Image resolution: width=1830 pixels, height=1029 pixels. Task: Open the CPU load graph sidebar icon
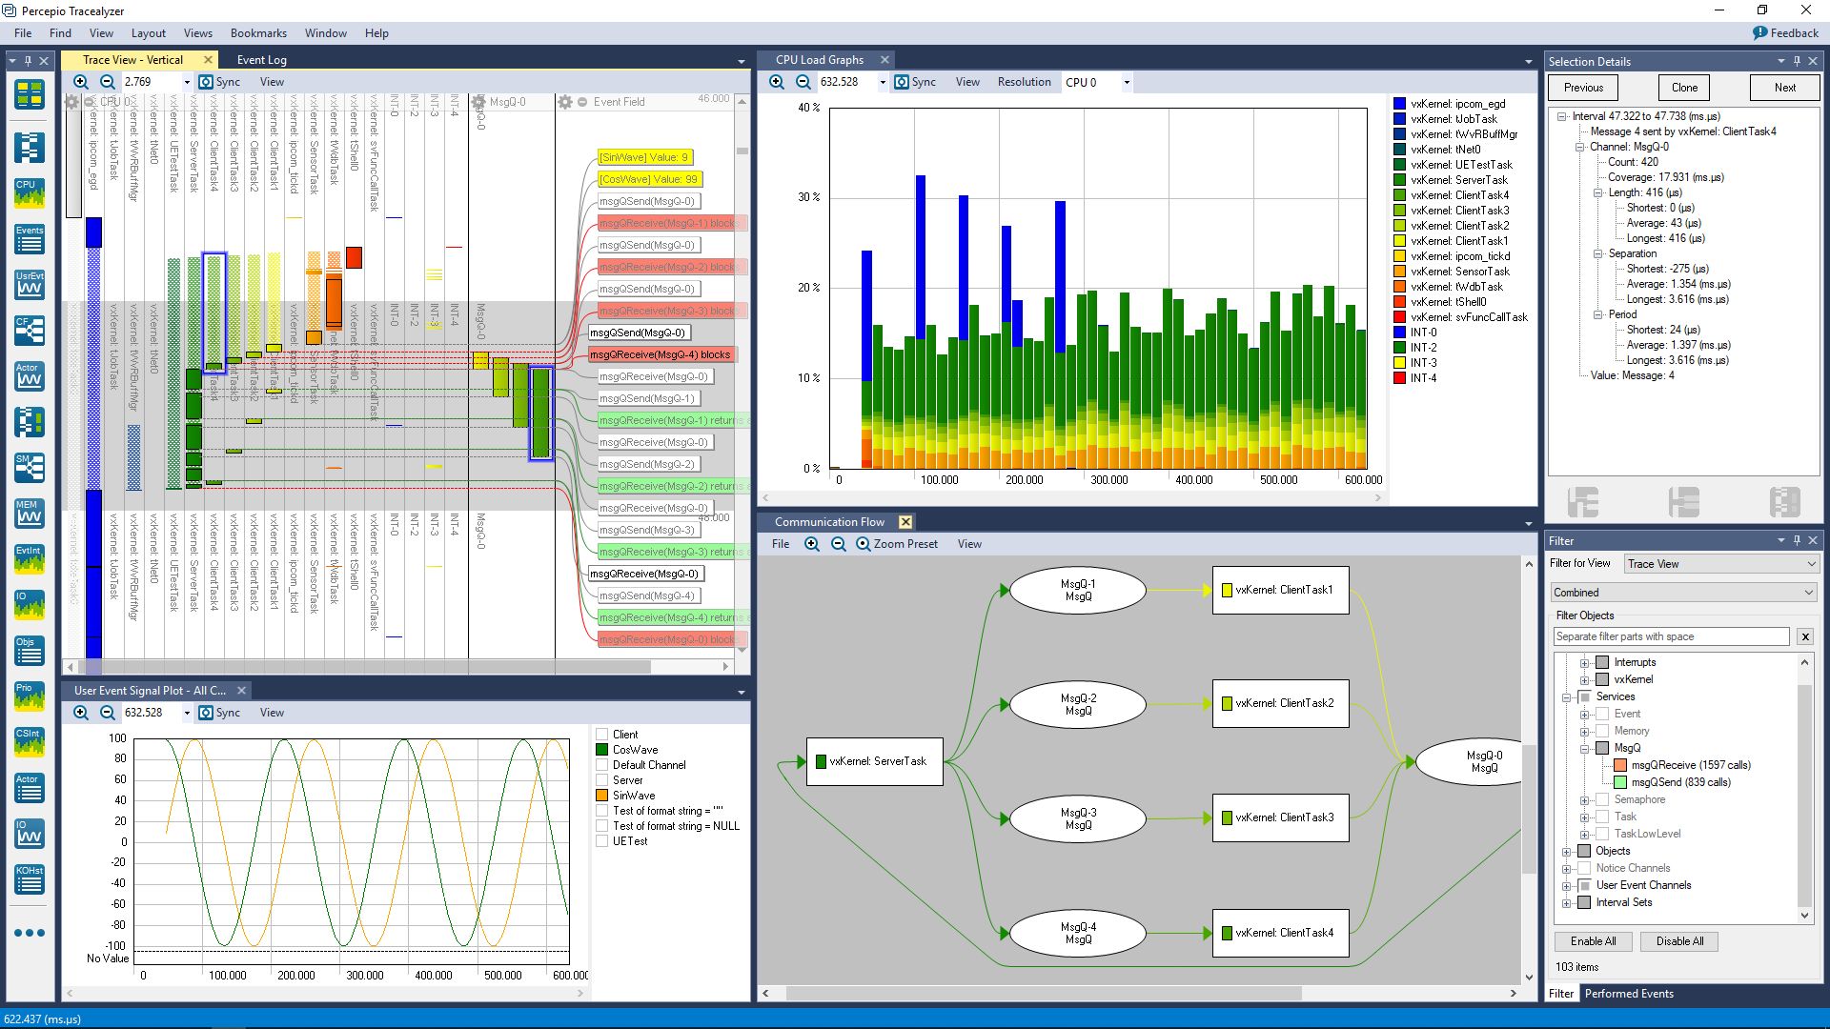pos(30,193)
